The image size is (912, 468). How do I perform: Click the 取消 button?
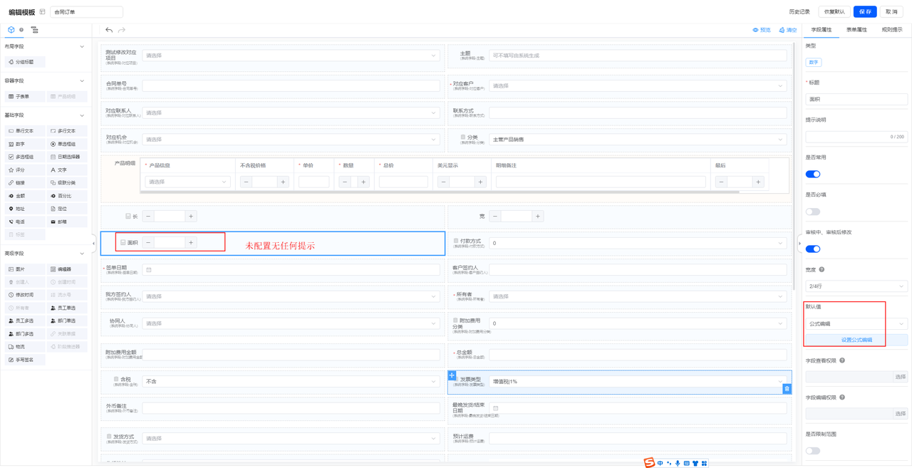pyautogui.click(x=892, y=12)
